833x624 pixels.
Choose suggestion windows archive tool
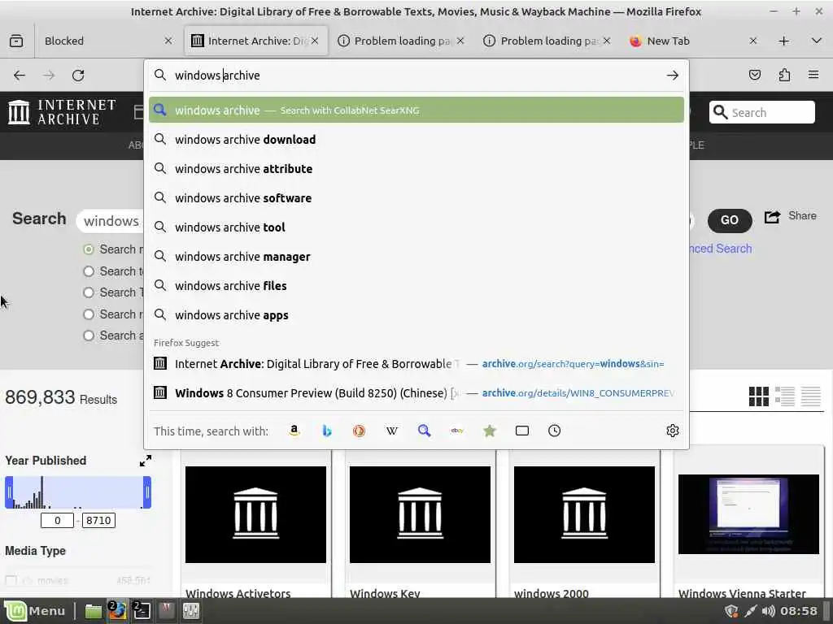(416, 227)
